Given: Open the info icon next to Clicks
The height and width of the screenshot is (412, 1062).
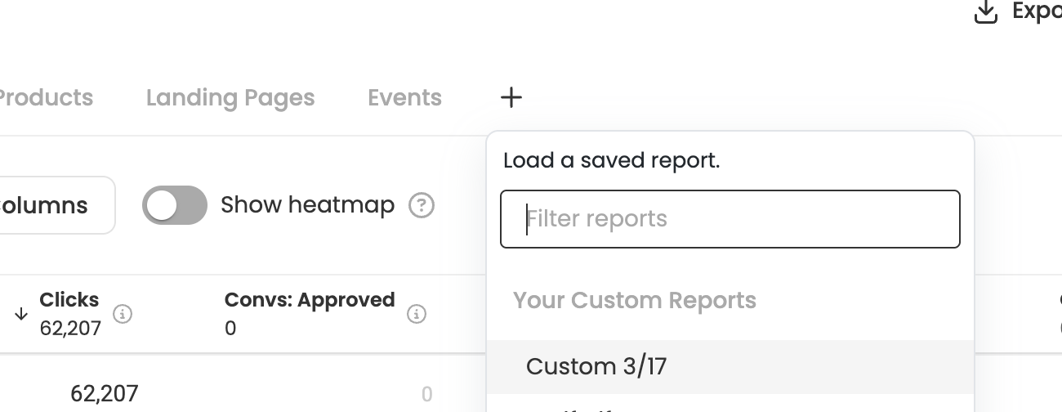Looking at the screenshot, I should pos(123,313).
